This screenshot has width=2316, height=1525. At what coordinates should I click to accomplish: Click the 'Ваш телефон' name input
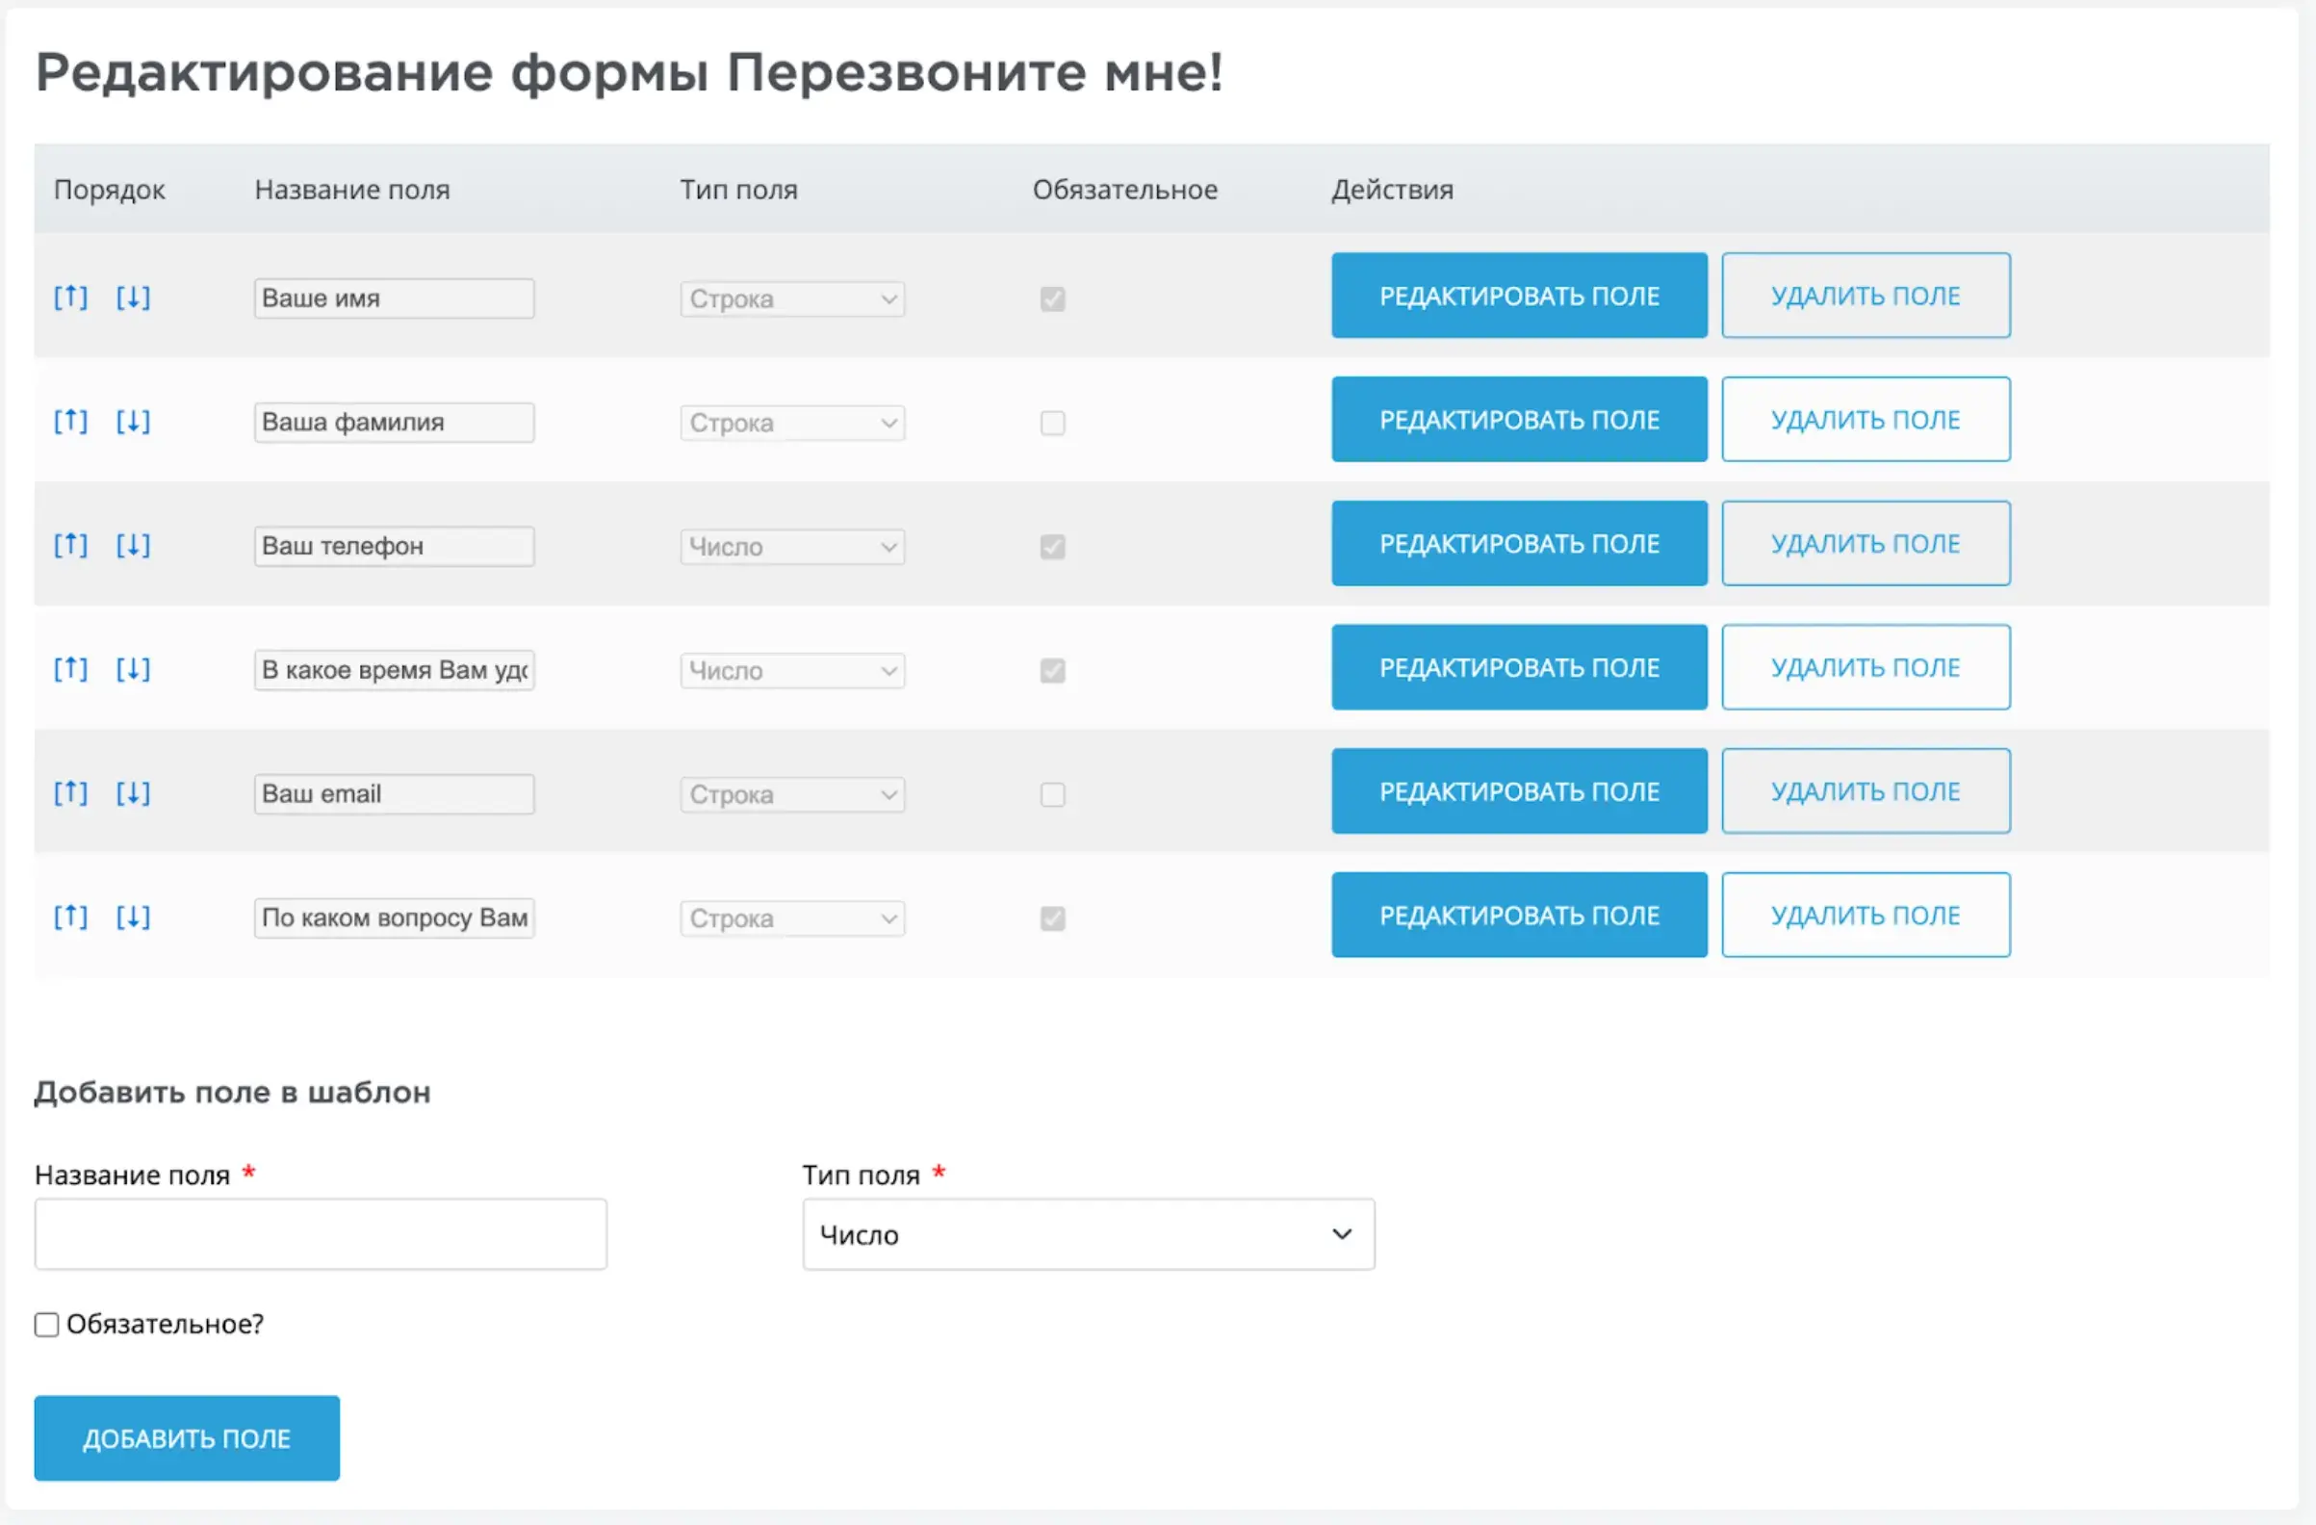coord(394,546)
